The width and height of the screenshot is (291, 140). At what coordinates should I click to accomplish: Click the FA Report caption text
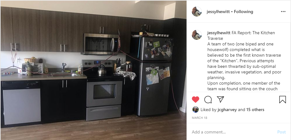[244, 61]
